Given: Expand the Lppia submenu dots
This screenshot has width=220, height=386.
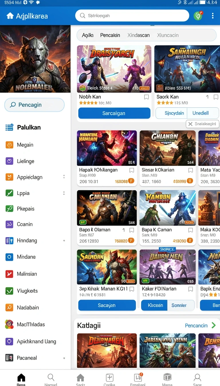Looking at the screenshot, I should tap(64, 193).
